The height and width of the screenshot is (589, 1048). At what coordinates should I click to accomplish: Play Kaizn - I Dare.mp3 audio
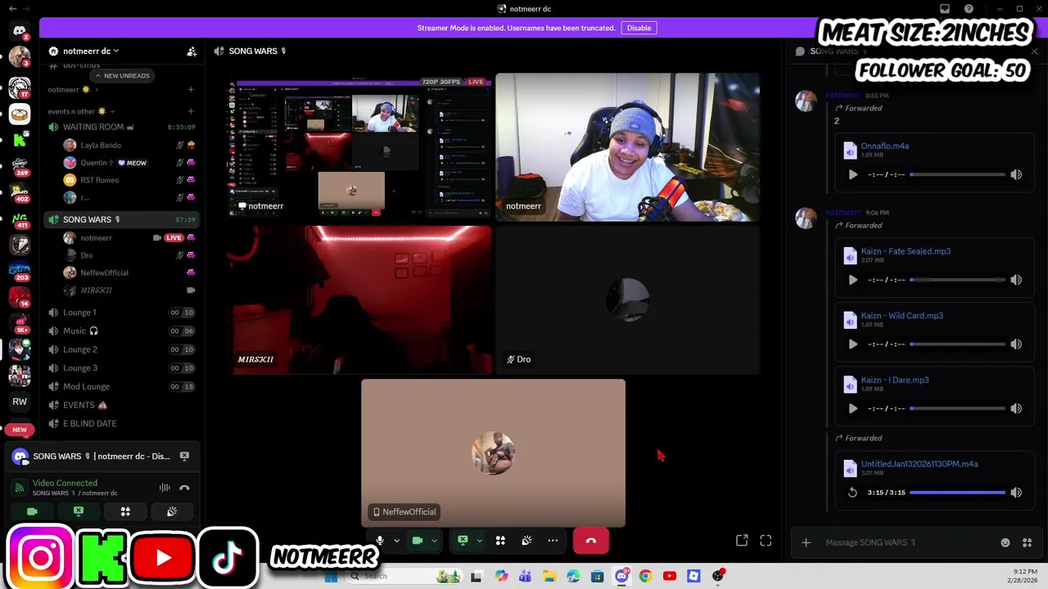(852, 409)
